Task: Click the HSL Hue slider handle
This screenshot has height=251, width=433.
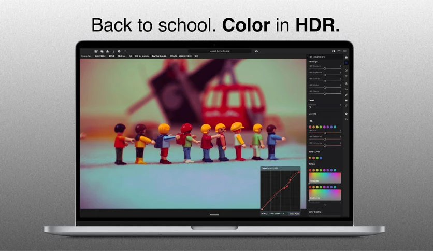Action: pos(325,133)
